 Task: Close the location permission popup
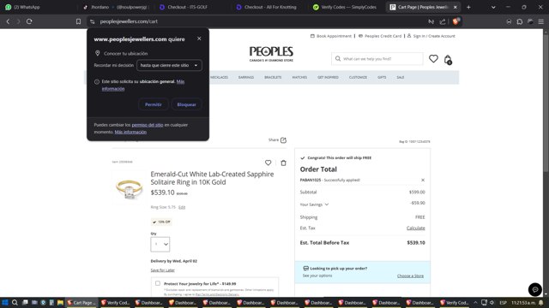tap(199, 38)
